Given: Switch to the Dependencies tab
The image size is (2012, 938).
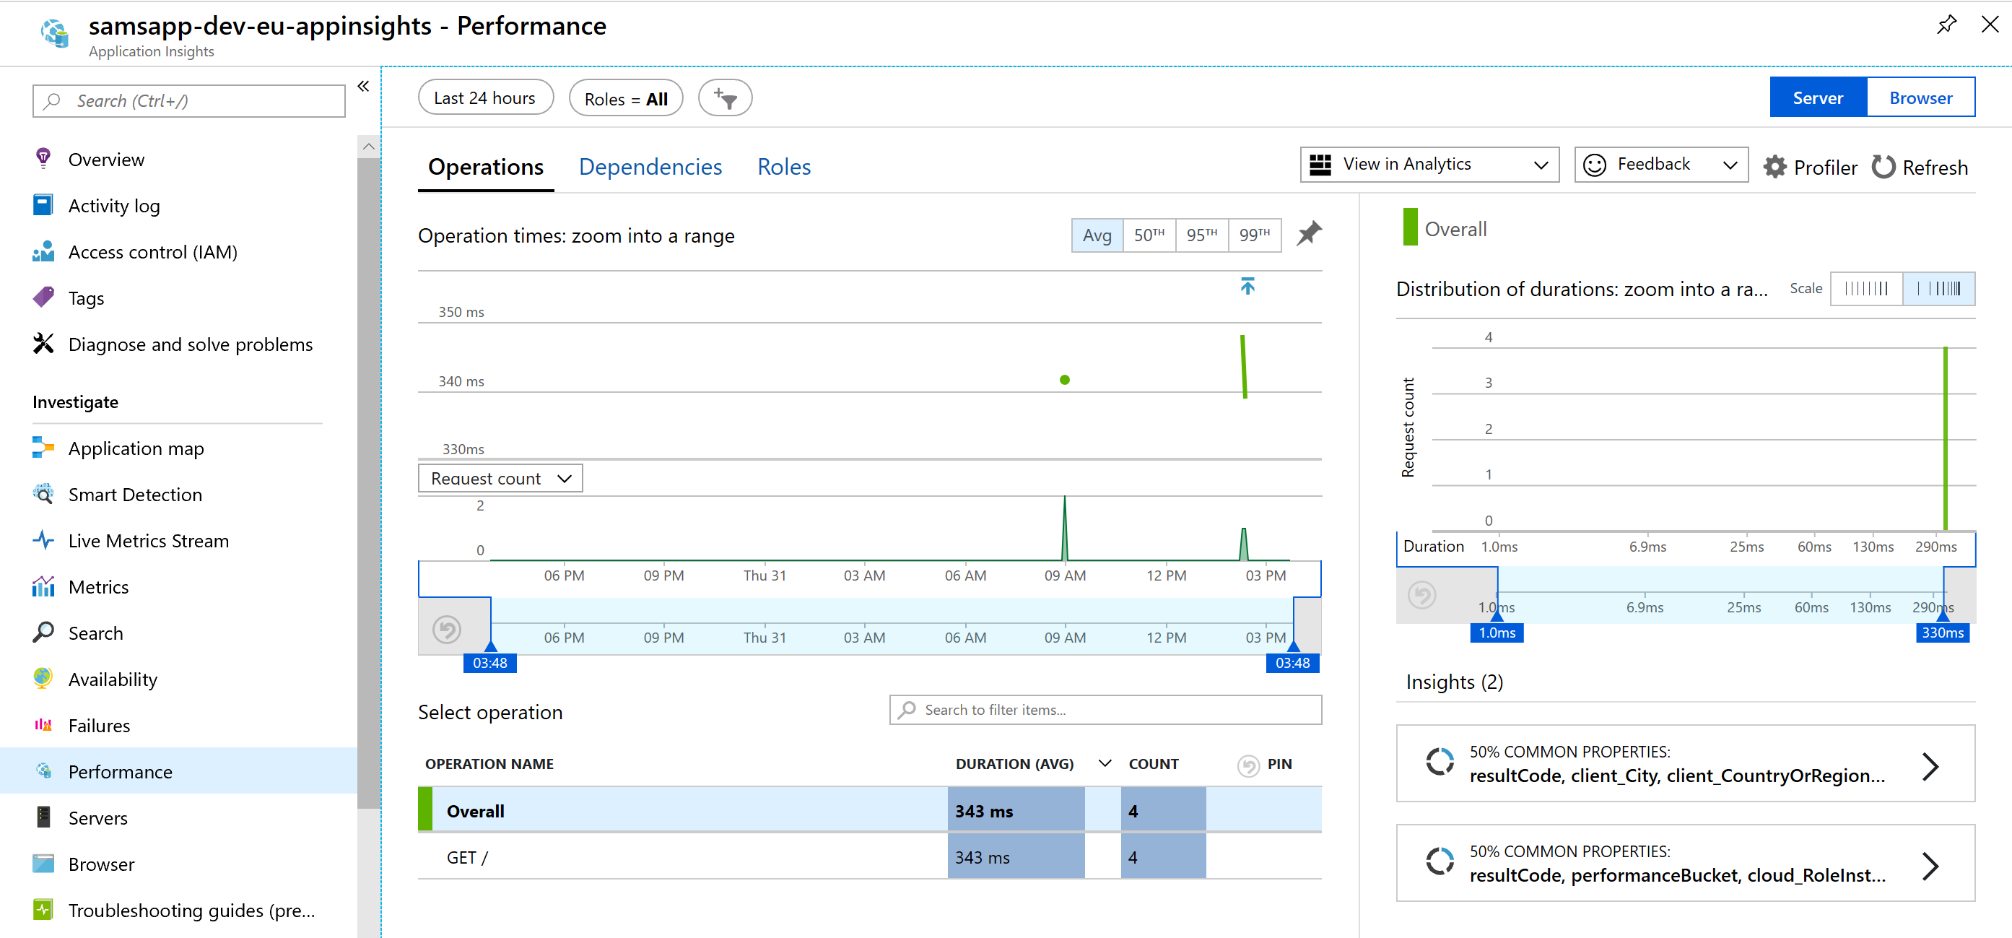Looking at the screenshot, I should (x=650, y=167).
